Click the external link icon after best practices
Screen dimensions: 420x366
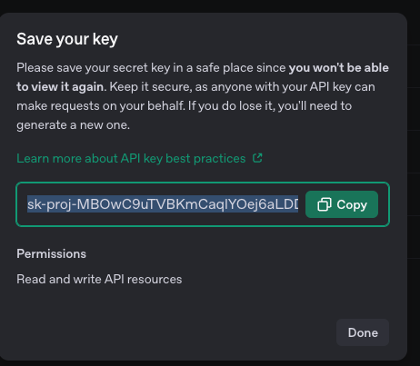(x=257, y=158)
